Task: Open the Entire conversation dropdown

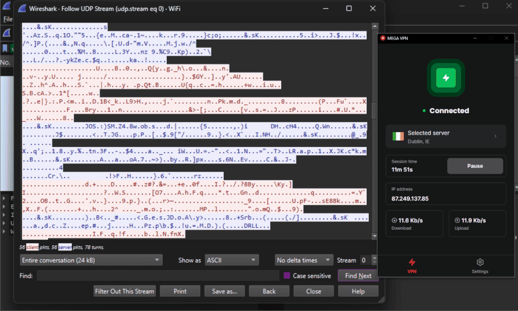Action: coord(91,260)
